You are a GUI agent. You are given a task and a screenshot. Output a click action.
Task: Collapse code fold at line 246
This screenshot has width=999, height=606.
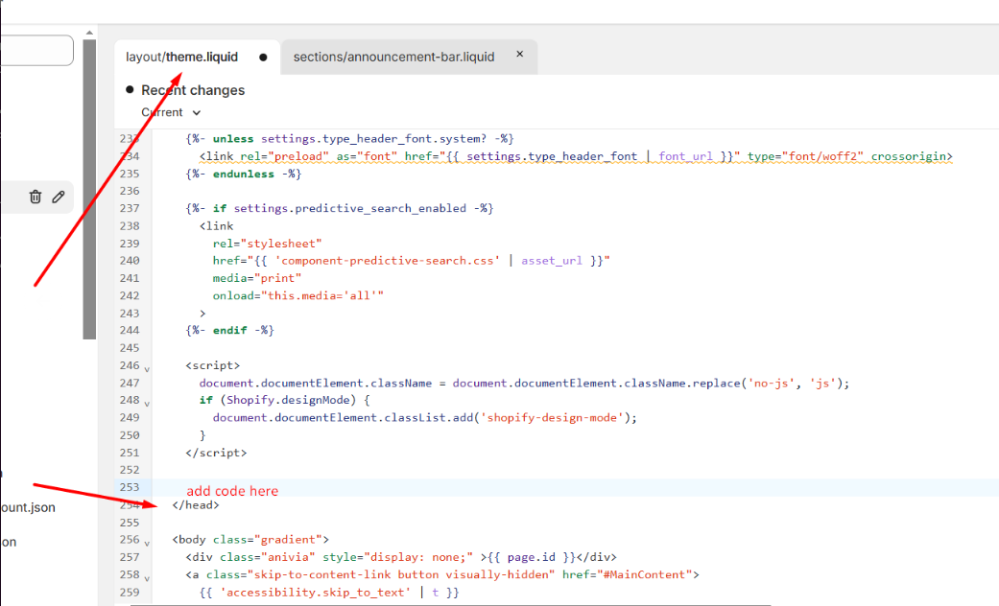[147, 368]
